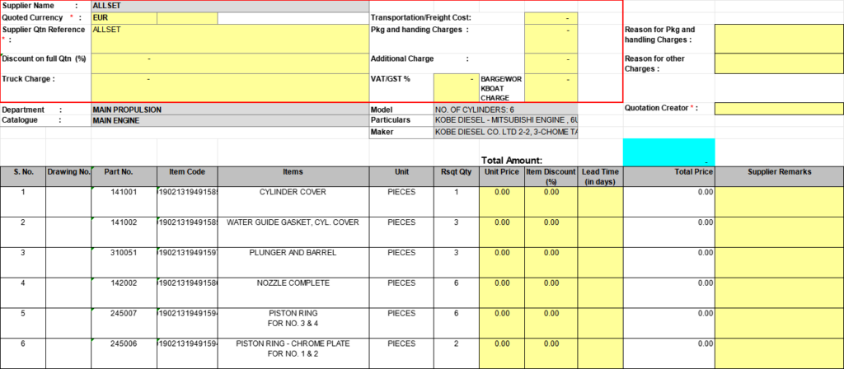Select Reason for Pkg and handling Charges field
844x369 pixels.
click(778, 38)
